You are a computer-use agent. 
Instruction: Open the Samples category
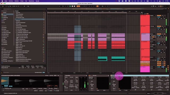[x=5, y=41]
